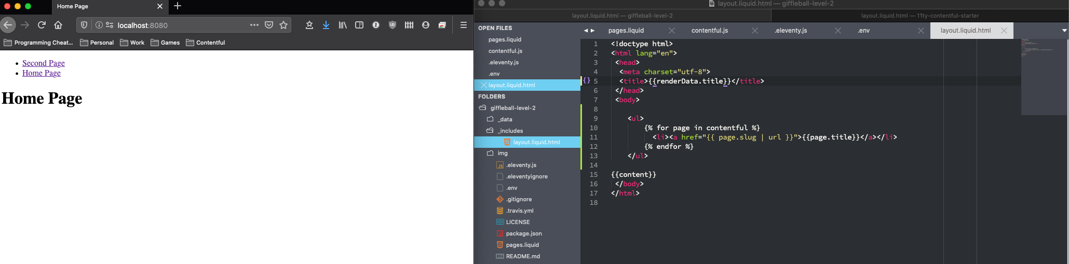Click the Firefox home button
The image size is (1069, 264).
tap(58, 25)
